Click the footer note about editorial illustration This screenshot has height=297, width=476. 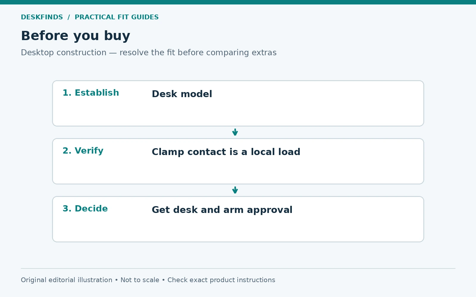click(148, 280)
